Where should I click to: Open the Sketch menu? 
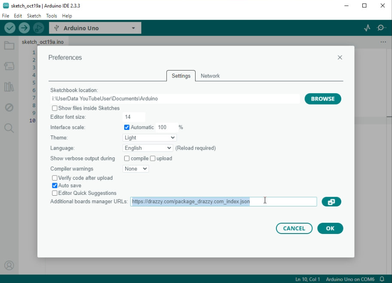coord(34,16)
